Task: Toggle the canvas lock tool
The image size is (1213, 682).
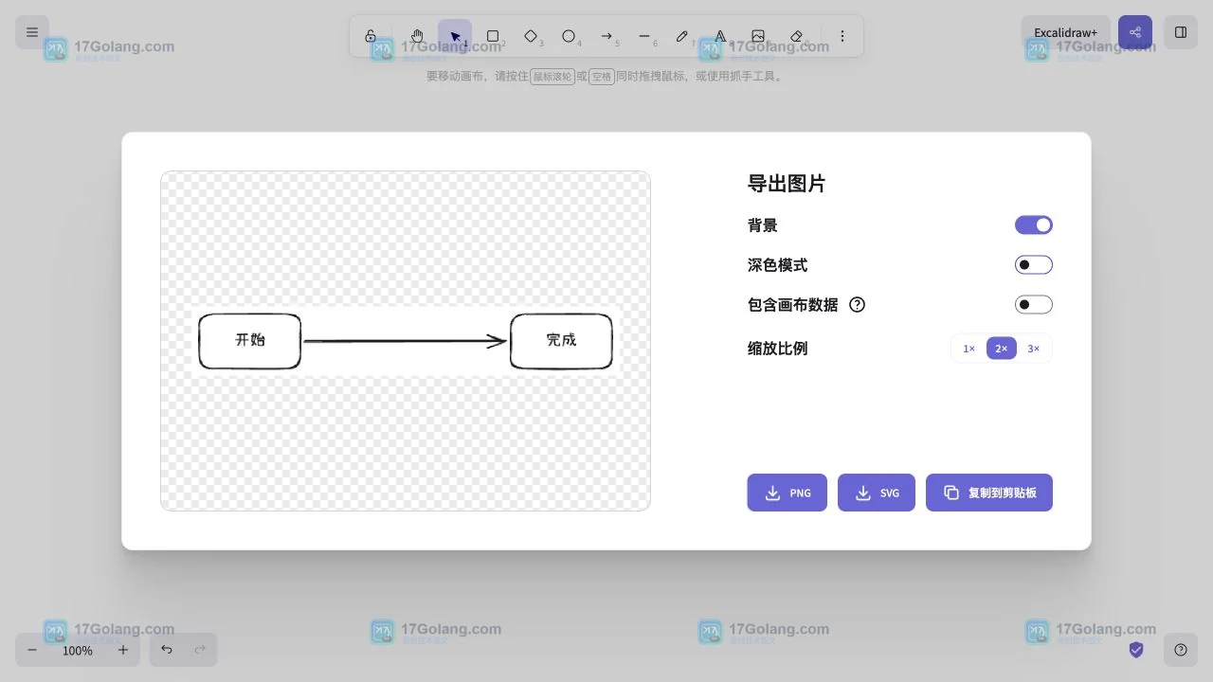Action: pos(371,36)
